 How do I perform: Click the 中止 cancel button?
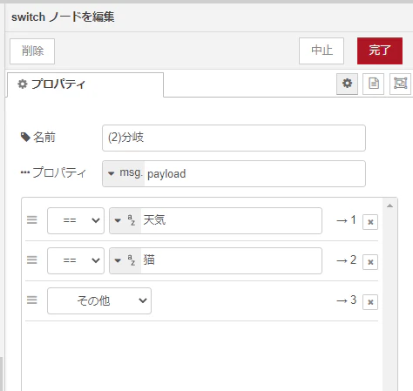[322, 51]
